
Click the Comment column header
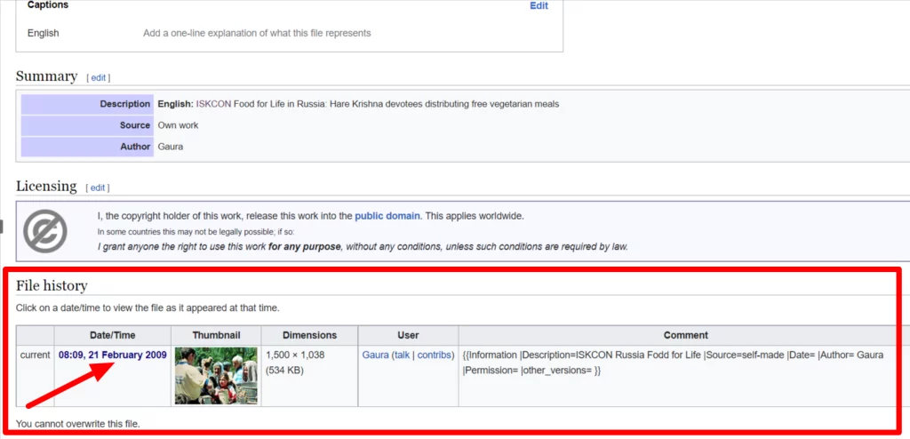[x=685, y=335]
